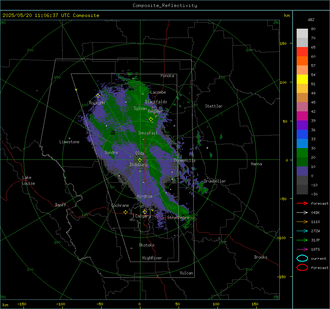The width and height of the screenshot is (330, 309).
Task: Select the slate-purple 0-10 dBZ swatch
Action: [x=302, y=171]
